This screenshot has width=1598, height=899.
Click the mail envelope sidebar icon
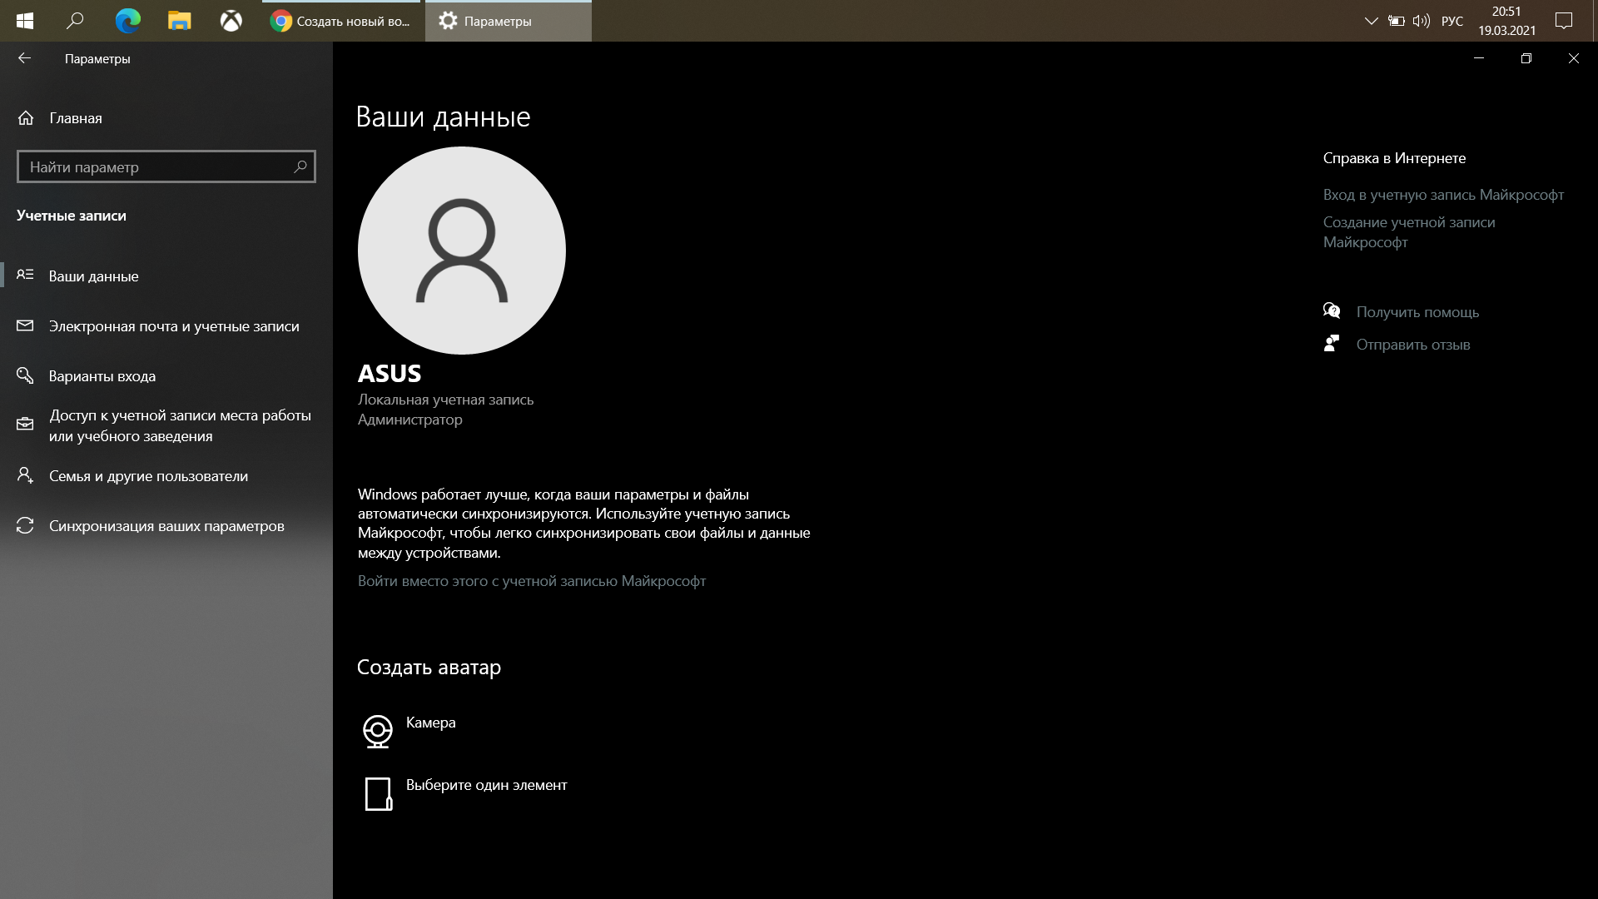point(25,325)
